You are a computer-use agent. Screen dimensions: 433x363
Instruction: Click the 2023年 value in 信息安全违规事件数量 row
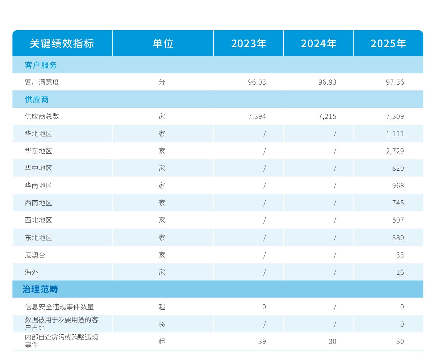(x=264, y=307)
